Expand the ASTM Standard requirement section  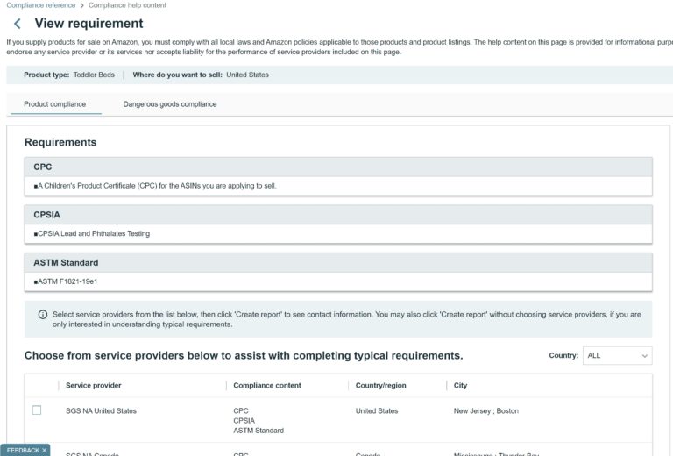337,262
